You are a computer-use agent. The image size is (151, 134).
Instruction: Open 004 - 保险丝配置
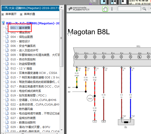(22, 37)
